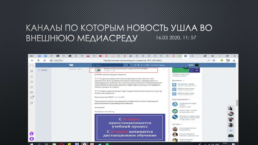Open sidebar history clock icon

(x=31, y=87)
